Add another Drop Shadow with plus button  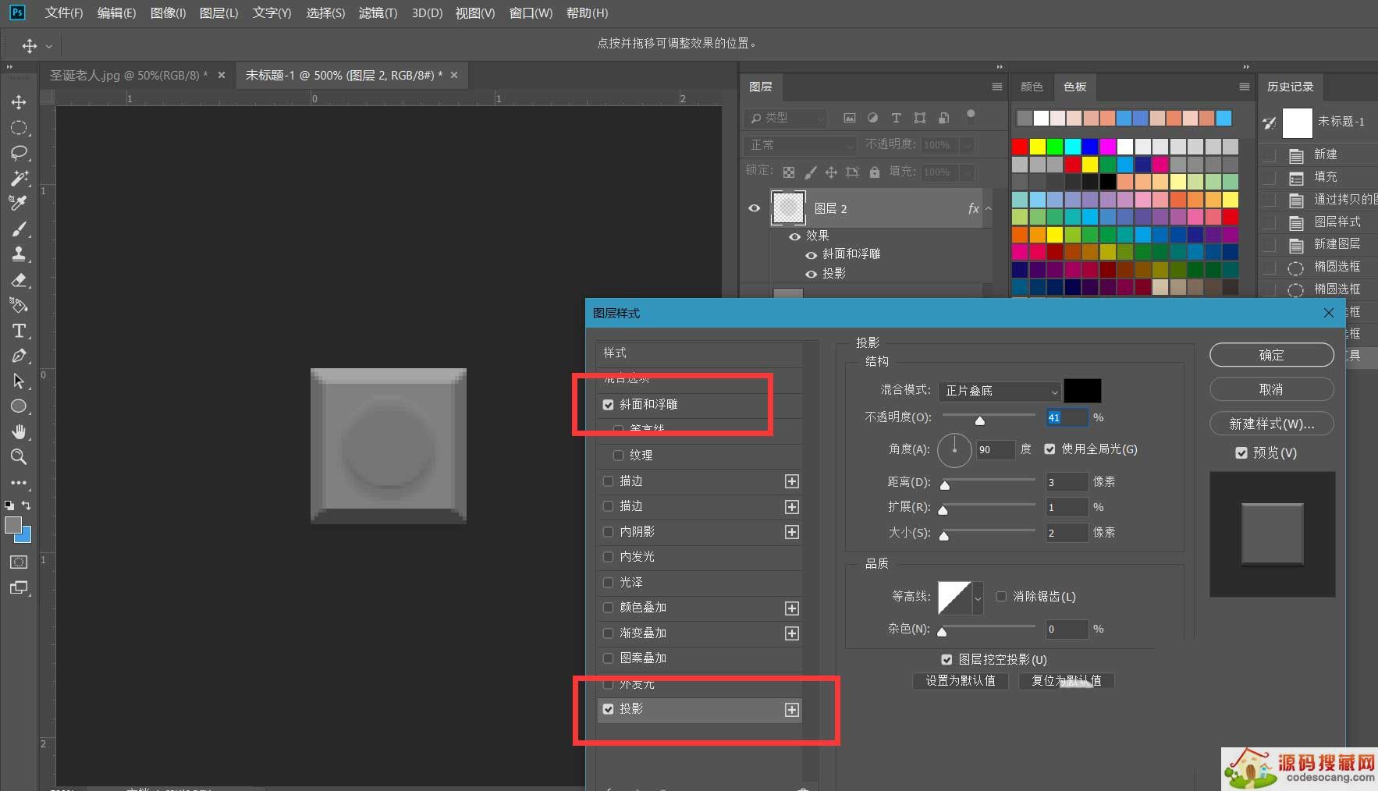click(791, 710)
